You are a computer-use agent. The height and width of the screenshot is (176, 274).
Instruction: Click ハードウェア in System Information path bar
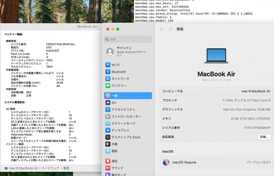coord(50,168)
